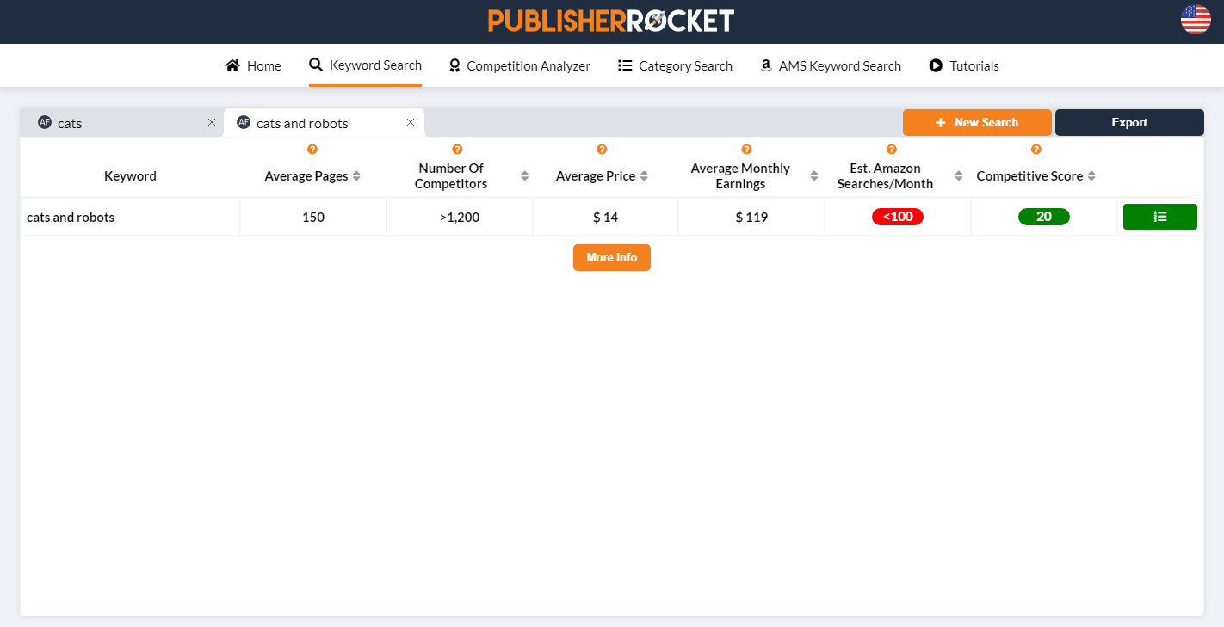Click the 150 average pages value
This screenshot has width=1224, height=627.
(x=313, y=217)
